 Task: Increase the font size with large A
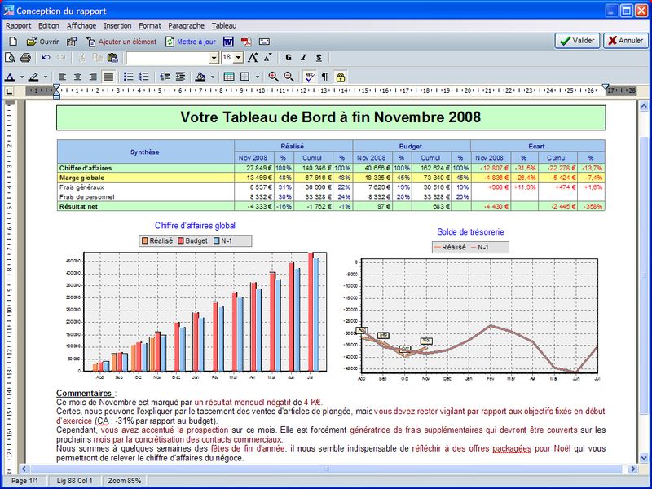tap(253, 57)
